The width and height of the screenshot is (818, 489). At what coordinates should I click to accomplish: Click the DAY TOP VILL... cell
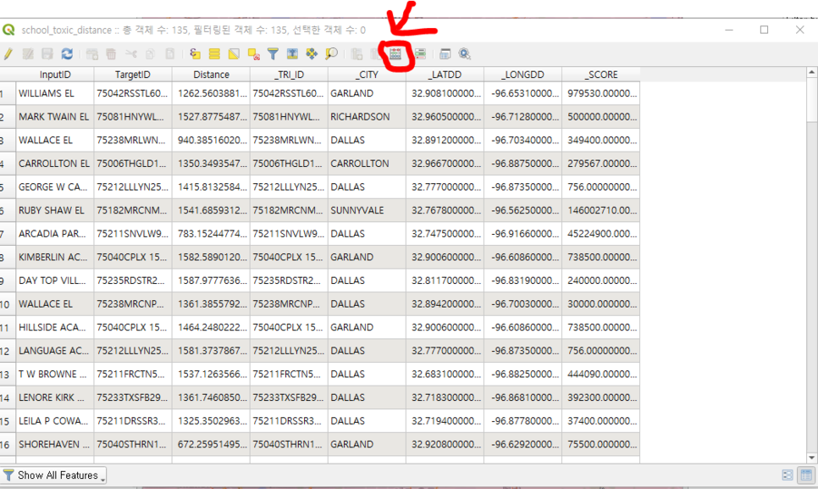coord(55,281)
